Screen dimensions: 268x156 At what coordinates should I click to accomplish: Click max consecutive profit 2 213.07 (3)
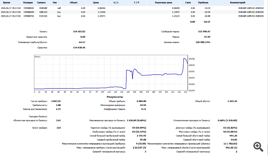tap(139, 147)
